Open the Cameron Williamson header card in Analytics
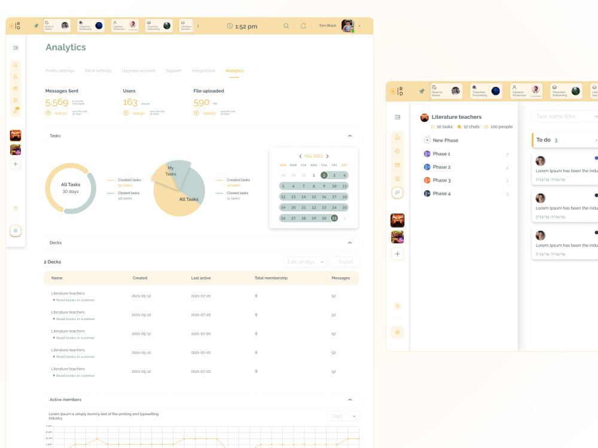Image resolution: width=598 pixels, height=448 pixels. pyautogui.click(x=125, y=26)
